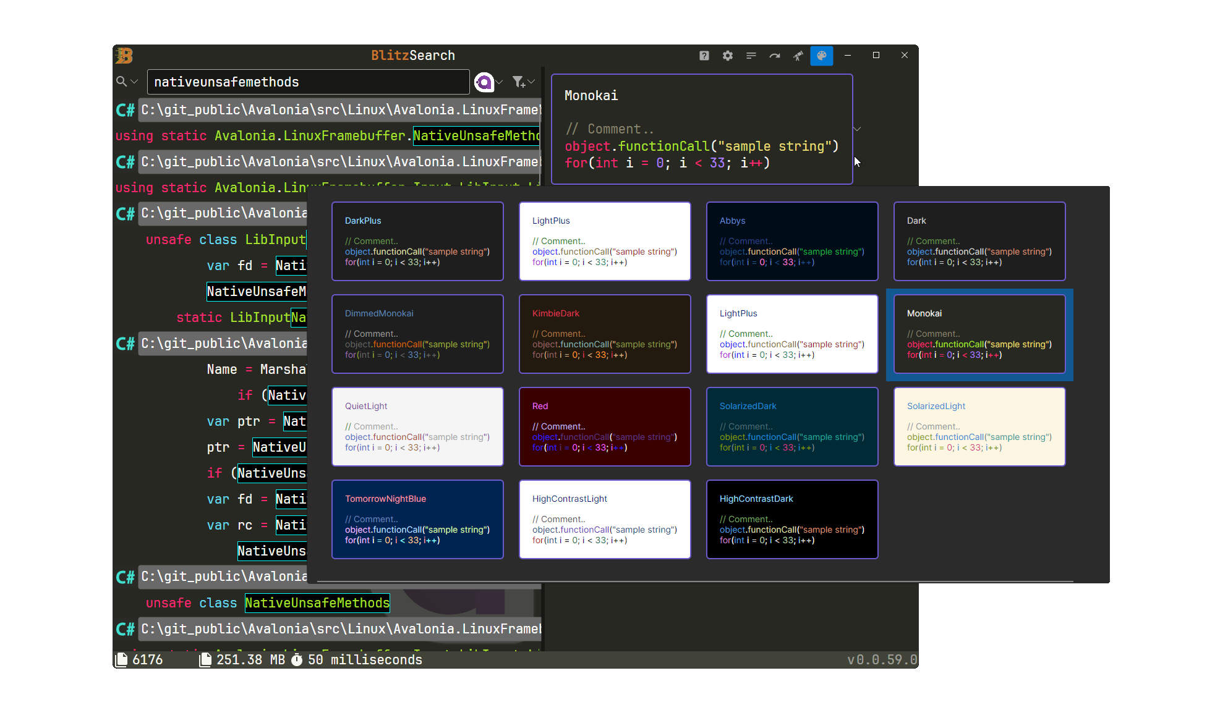Open result line 'using static Avalonia.LinuxFramebuffer.NativeUnsafeMeth'
The height and width of the screenshot is (723, 1207).
click(328, 135)
